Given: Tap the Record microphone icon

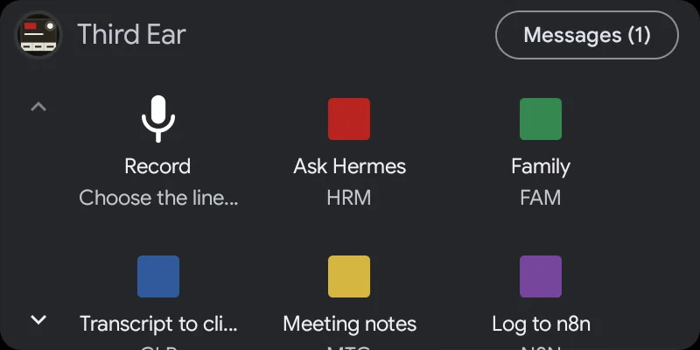Looking at the screenshot, I should tap(158, 119).
